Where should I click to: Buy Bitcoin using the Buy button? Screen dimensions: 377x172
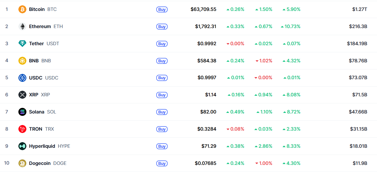pos(162,9)
